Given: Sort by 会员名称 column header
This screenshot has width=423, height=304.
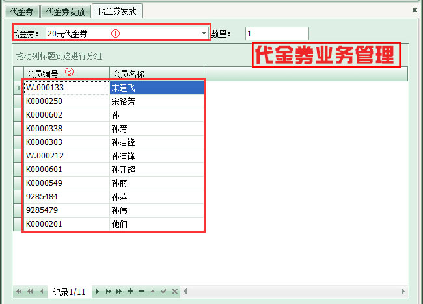Looking at the screenshot, I should 156,73.
